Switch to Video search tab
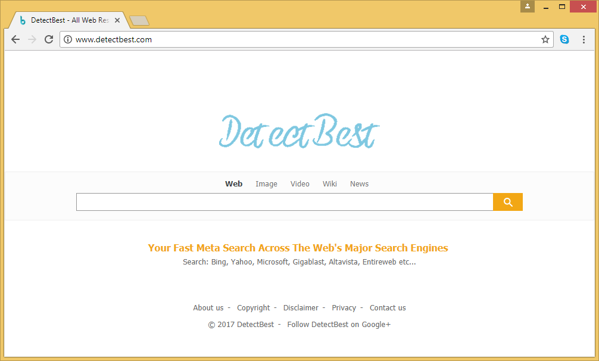 click(x=299, y=184)
